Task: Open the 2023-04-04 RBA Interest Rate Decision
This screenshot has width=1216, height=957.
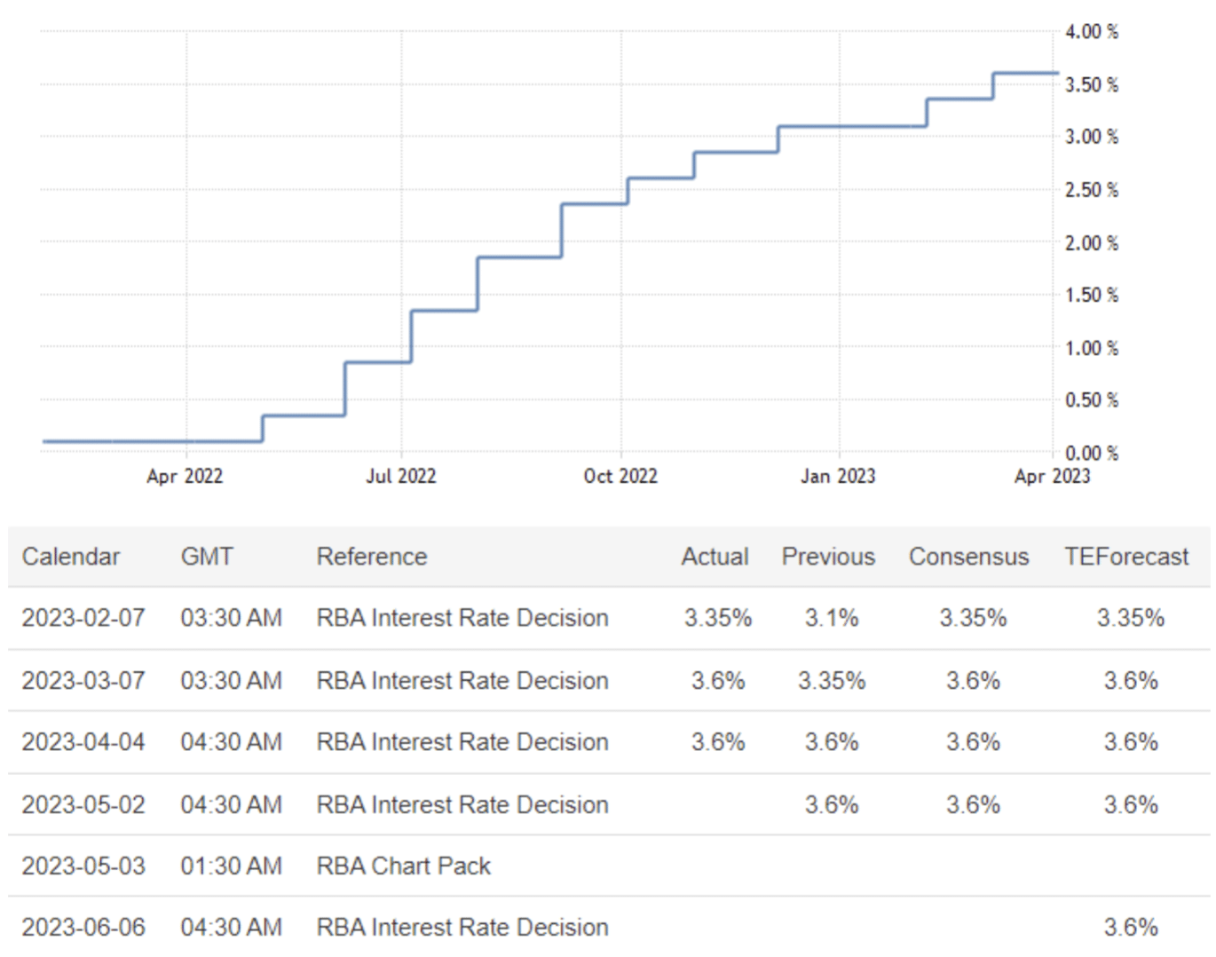Action: click(462, 742)
